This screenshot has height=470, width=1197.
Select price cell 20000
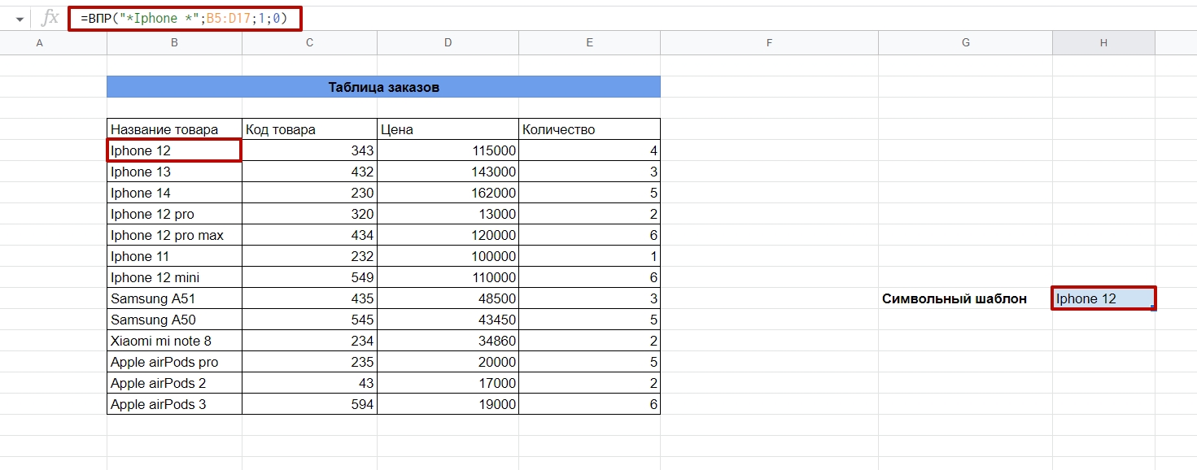pyautogui.click(x=448, y=362)
